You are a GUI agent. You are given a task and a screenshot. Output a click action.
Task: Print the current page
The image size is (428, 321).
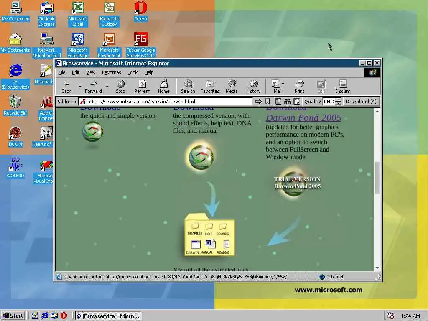tap(299, 87)
